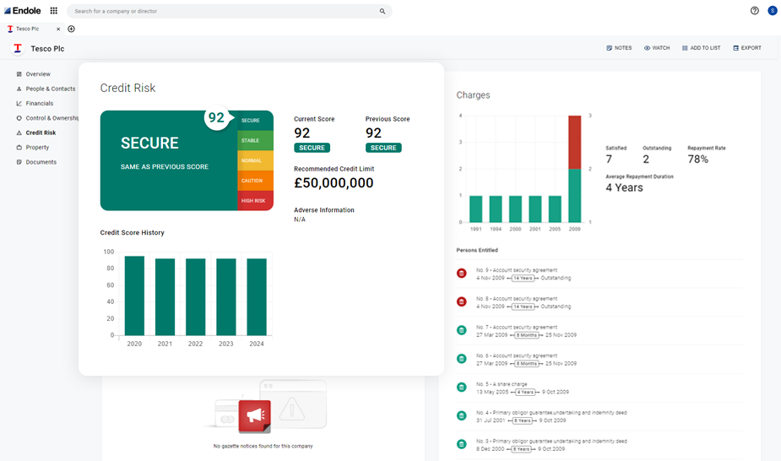781x461 pixels.
Task: Add a new tab with plus icon
Action: [71, 29]
